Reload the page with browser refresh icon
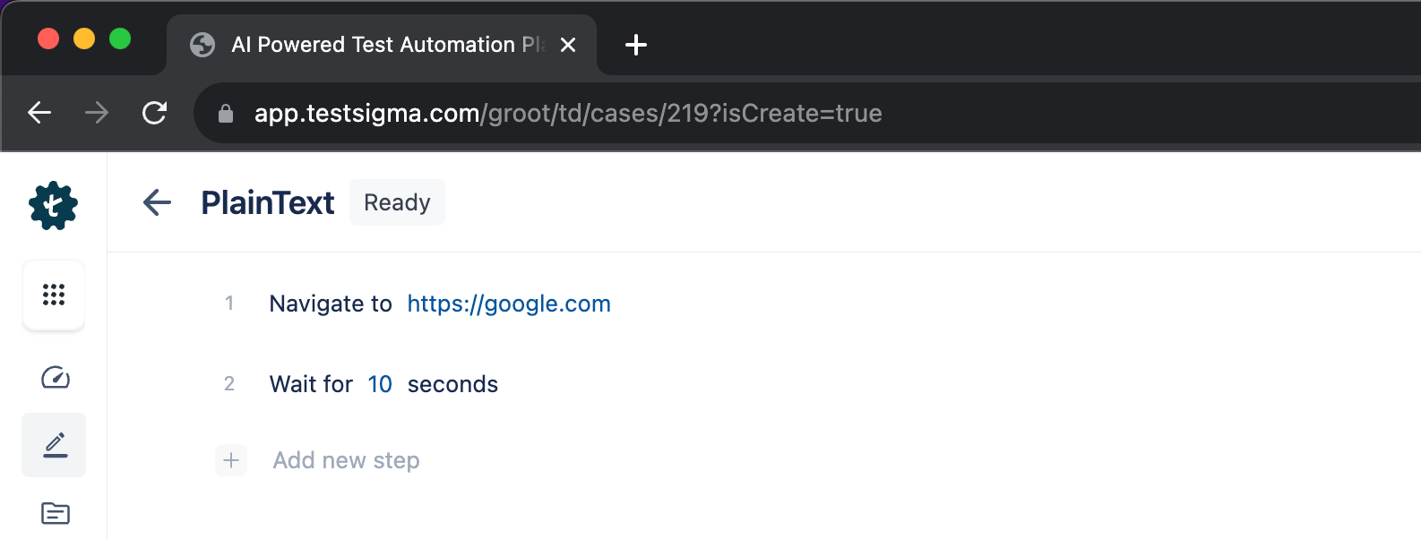 tap(155, 113)
